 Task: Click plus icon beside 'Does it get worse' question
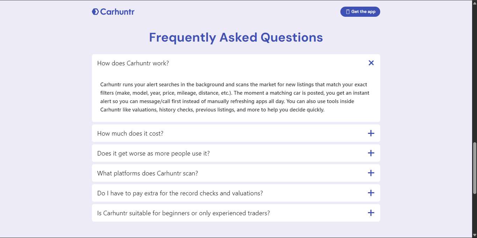(x=371, y=153)
